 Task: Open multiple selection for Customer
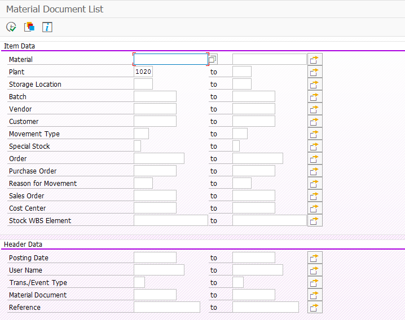pos(315,122)
